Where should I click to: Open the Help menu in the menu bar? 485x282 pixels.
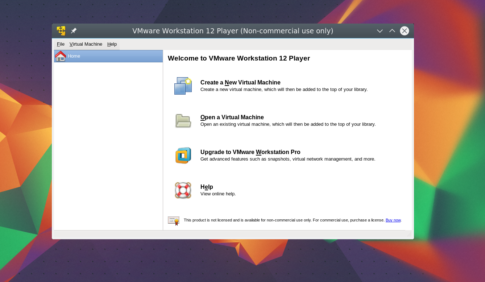tap(112, 44)
